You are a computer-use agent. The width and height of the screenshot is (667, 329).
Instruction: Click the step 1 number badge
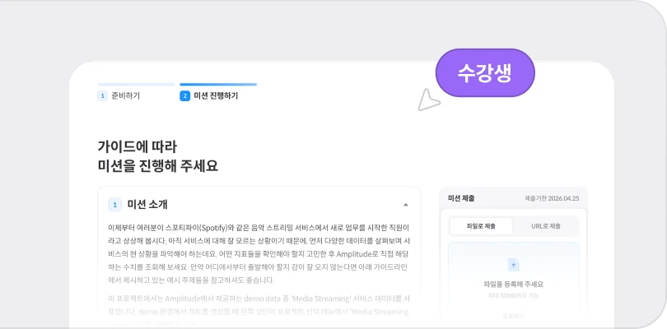(x=102, y=96)
